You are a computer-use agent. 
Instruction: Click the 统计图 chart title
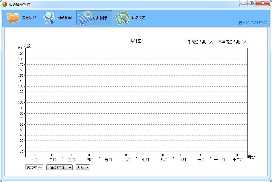point(136,41)
